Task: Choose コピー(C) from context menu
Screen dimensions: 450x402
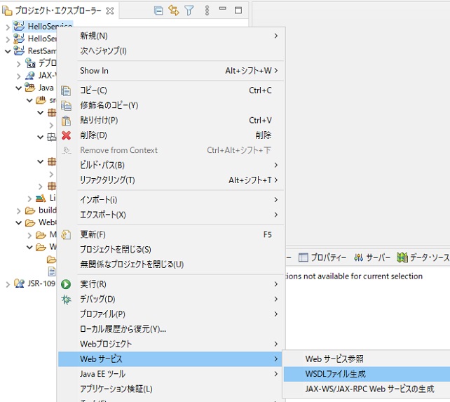Action: pyautogui.click(x=172, y=91)
